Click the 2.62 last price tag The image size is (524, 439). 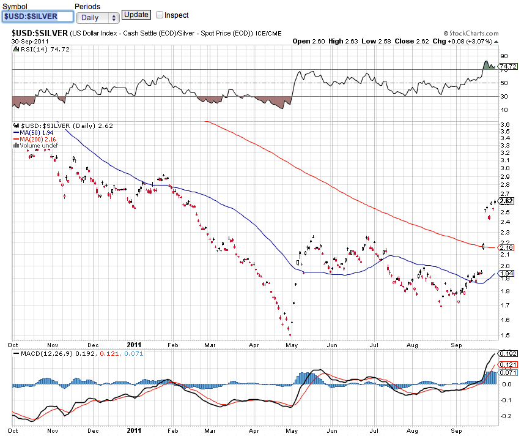pos(506,201)
